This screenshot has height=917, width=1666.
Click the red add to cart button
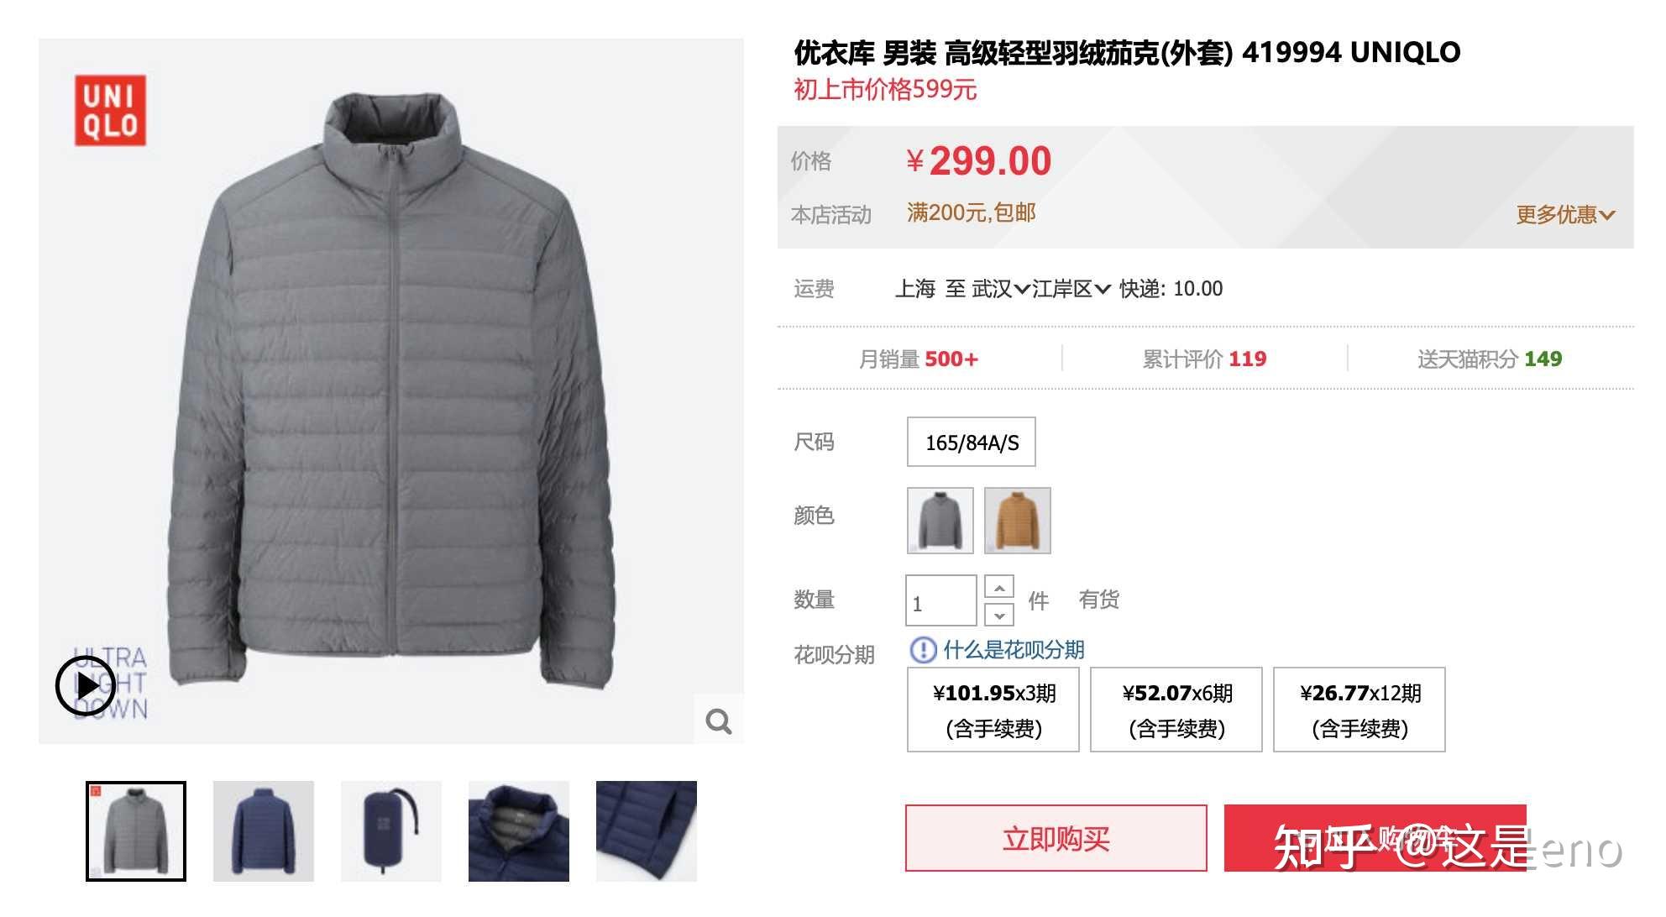(1375, 838)
